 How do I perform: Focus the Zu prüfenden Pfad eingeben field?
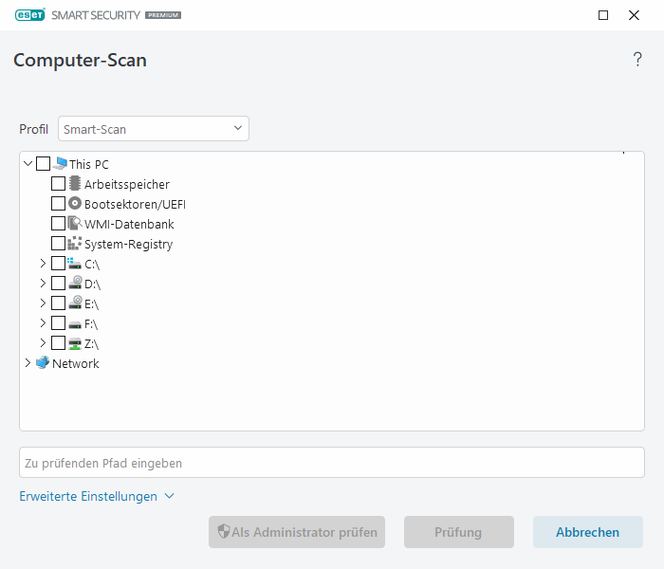click(332, 463)
